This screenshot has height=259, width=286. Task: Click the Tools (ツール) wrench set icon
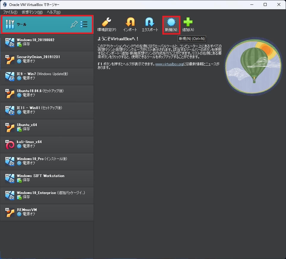pos(10,24)
